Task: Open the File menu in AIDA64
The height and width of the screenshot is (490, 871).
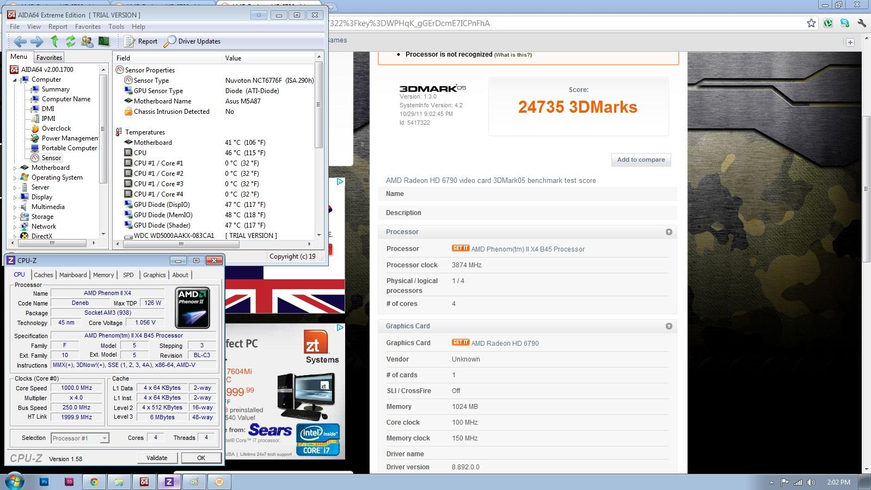Action: pos(15,27)
